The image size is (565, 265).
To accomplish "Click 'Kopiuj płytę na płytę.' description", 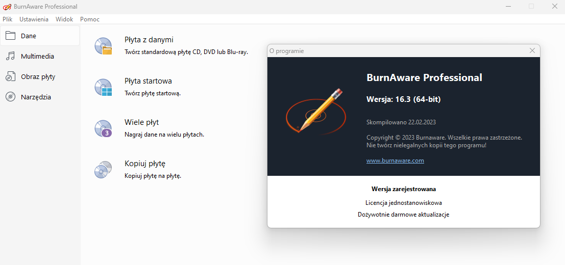I will point(153,176).
